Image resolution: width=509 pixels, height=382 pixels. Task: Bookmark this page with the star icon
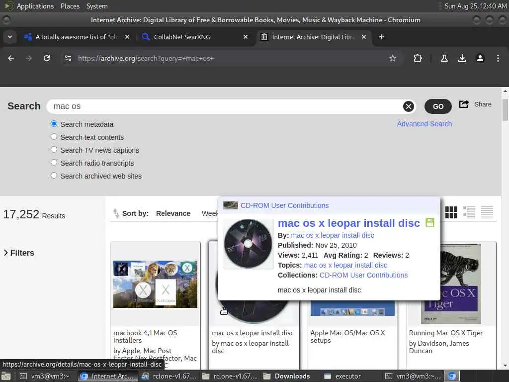[393, 59]
